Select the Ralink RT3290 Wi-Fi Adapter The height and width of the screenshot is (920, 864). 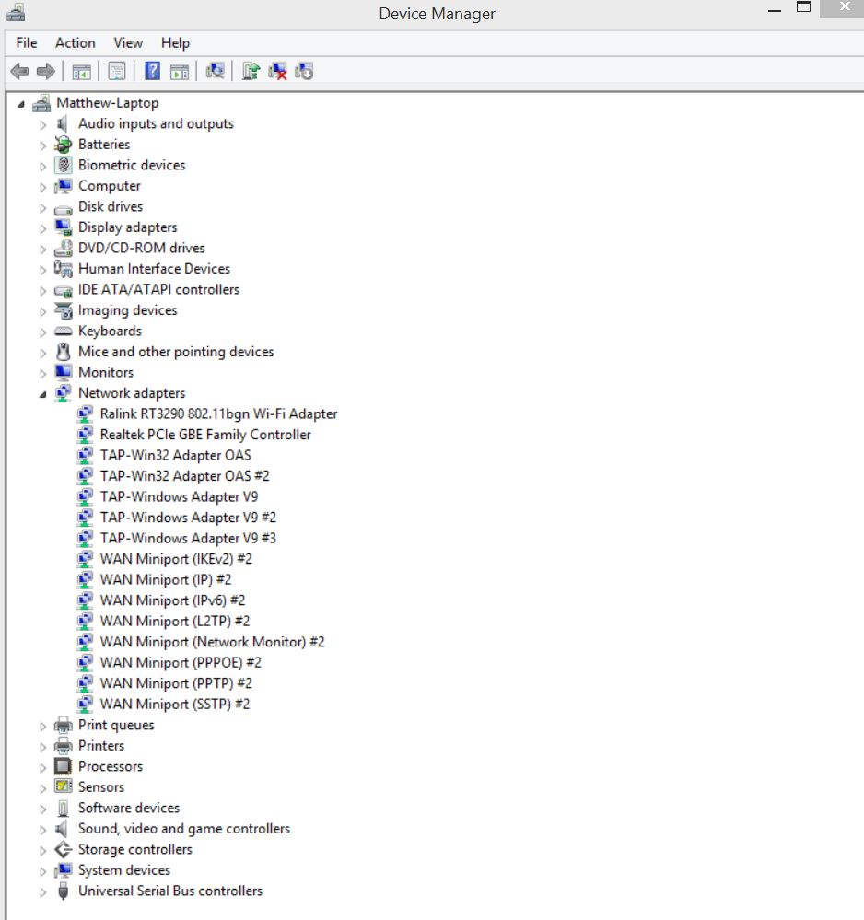pyautogui.click(x=218, y=413)
